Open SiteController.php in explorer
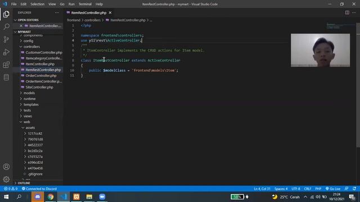 [39, 88]
